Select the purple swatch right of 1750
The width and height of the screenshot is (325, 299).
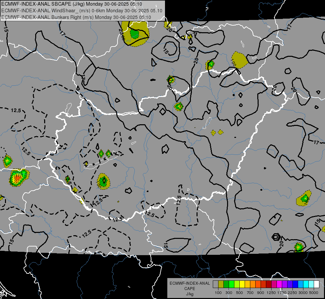pyautogui.click(x=284, y=284)
